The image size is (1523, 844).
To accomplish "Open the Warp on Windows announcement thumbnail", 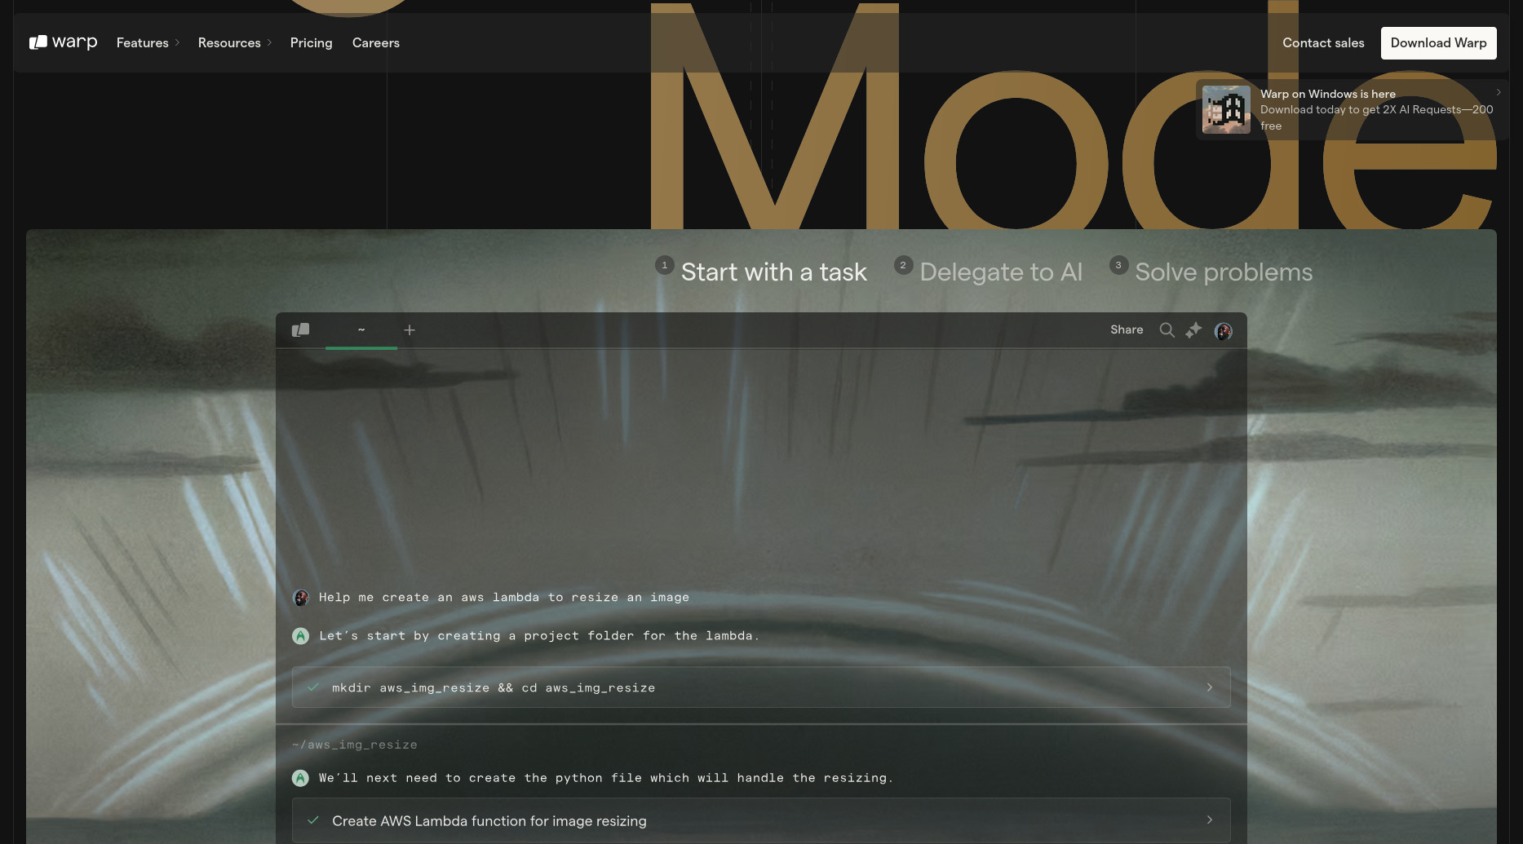I will pyautogui.click(x=1226, y=109).
